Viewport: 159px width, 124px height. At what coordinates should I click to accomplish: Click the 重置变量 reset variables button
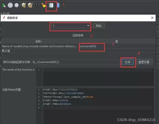(144, 62)
